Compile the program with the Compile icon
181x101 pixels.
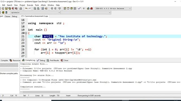tap(65, 8)
